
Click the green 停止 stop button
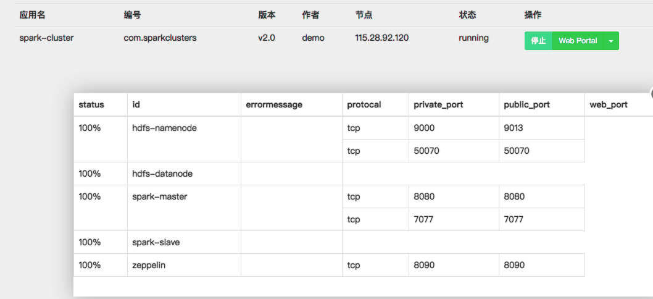coord(538,41)
